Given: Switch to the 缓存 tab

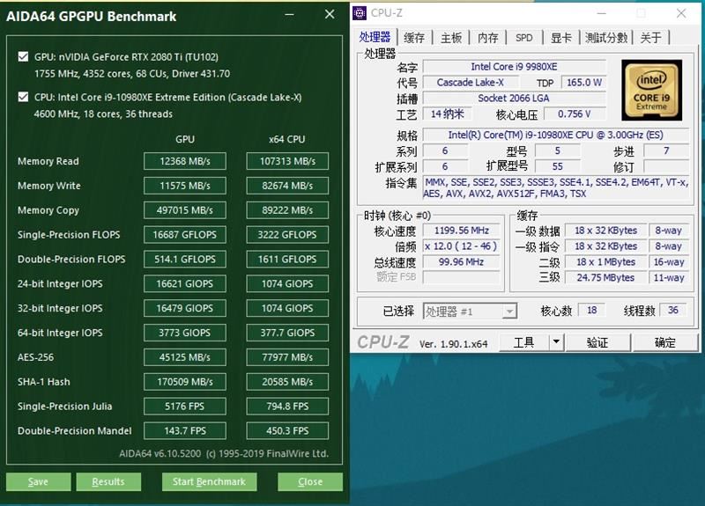Looking at the screenshot, I should [x=414, y=38].
